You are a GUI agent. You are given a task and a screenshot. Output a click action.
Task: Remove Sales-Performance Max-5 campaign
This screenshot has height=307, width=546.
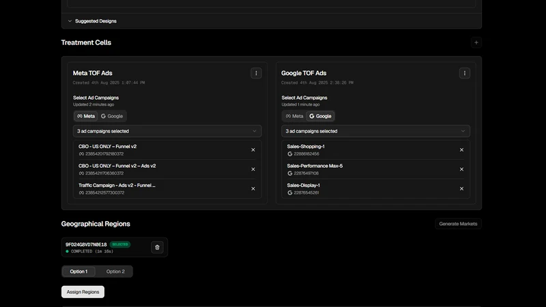[461, 169]
